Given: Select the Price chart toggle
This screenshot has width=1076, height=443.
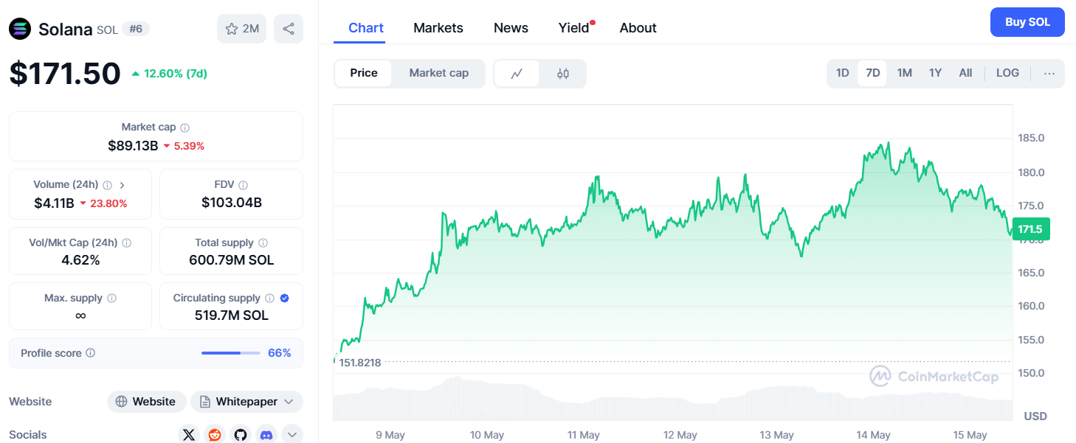Looking at the screenshot, I should pos(364,73).
